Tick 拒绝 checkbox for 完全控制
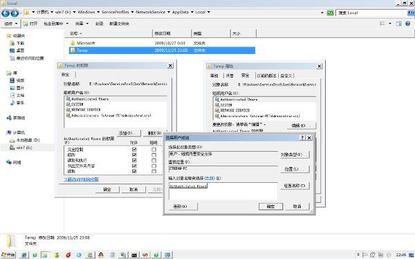415x259 pixels. (x=154, y=150)
